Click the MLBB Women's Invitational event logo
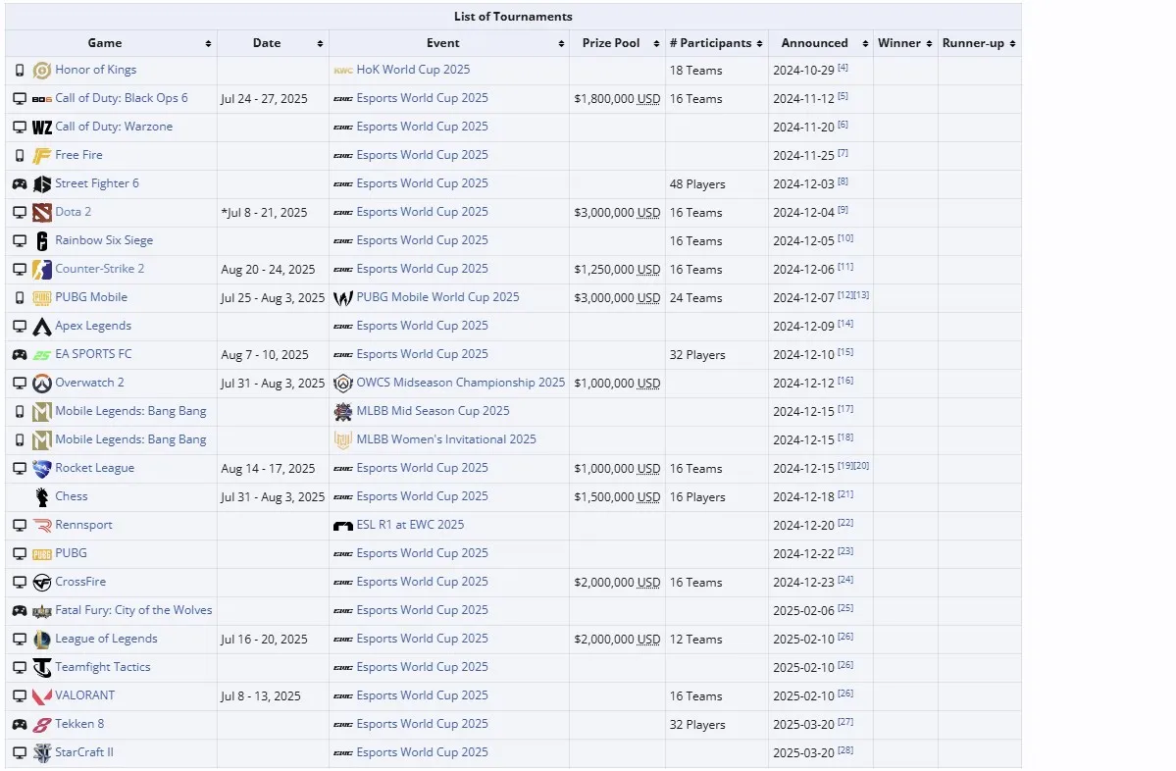The image size is (1176, 771). (x=342, y=440)
